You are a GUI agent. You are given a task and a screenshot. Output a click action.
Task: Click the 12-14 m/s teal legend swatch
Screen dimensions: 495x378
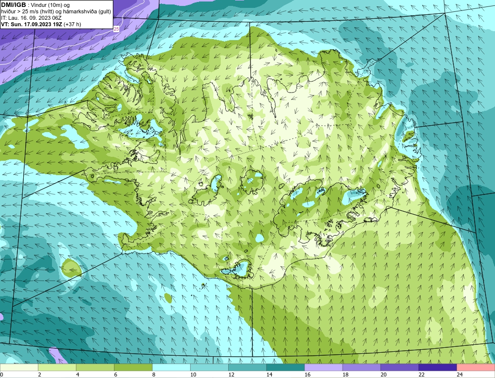click(x=247, y=368)
